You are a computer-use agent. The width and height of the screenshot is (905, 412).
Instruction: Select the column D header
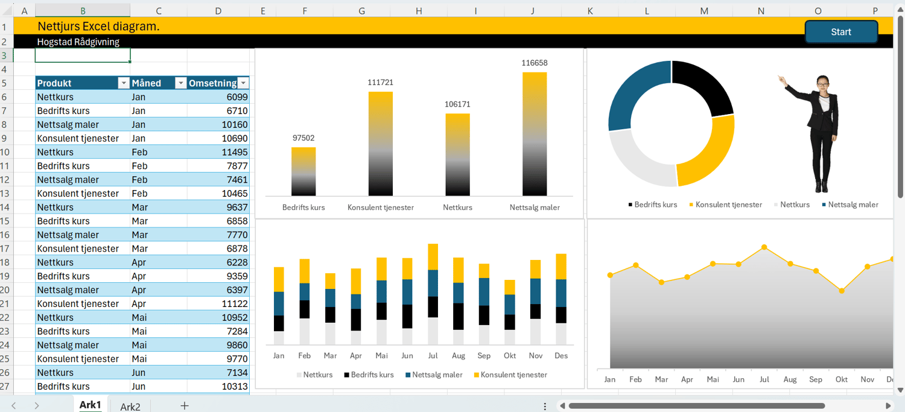click(218, 10)
